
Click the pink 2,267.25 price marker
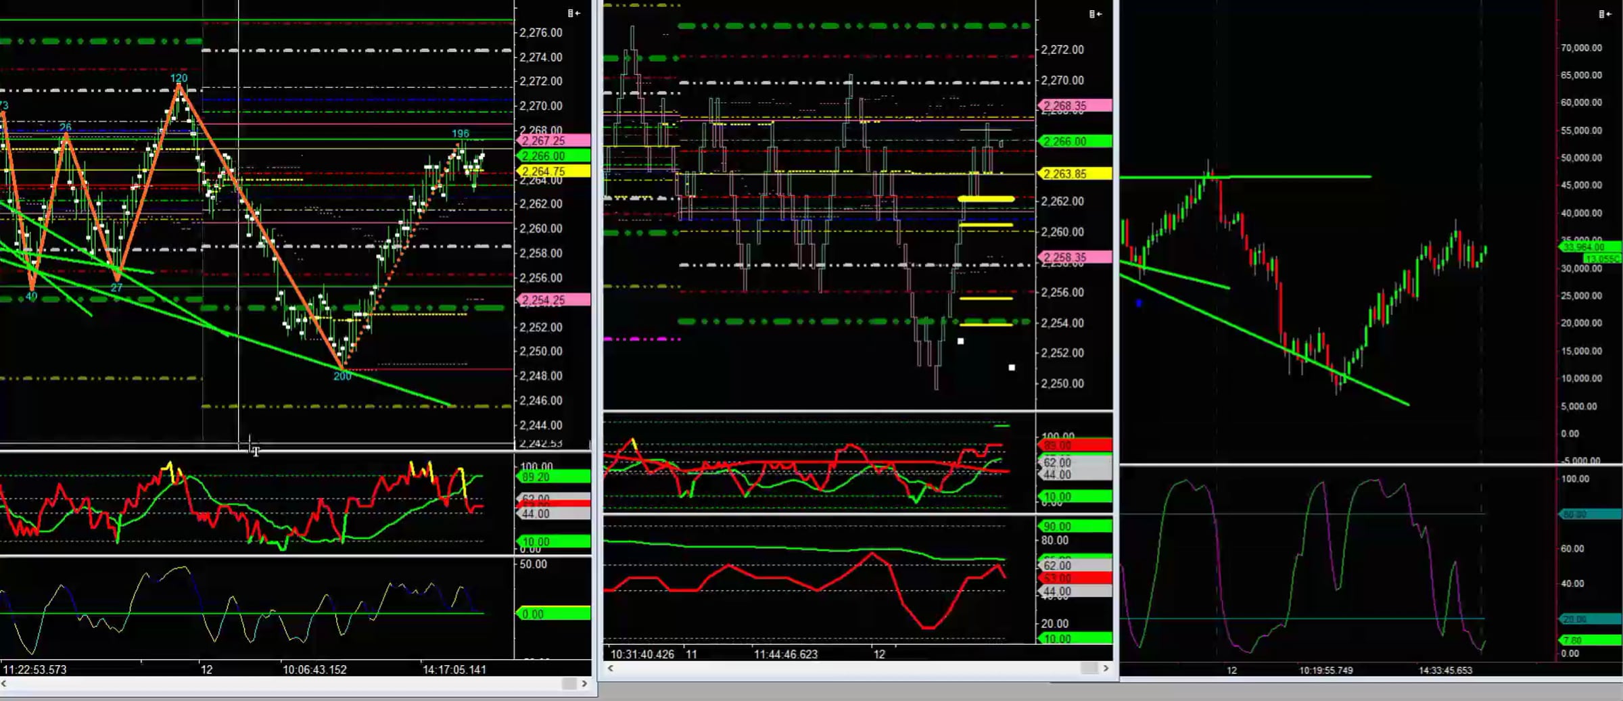tap(554, 141)
